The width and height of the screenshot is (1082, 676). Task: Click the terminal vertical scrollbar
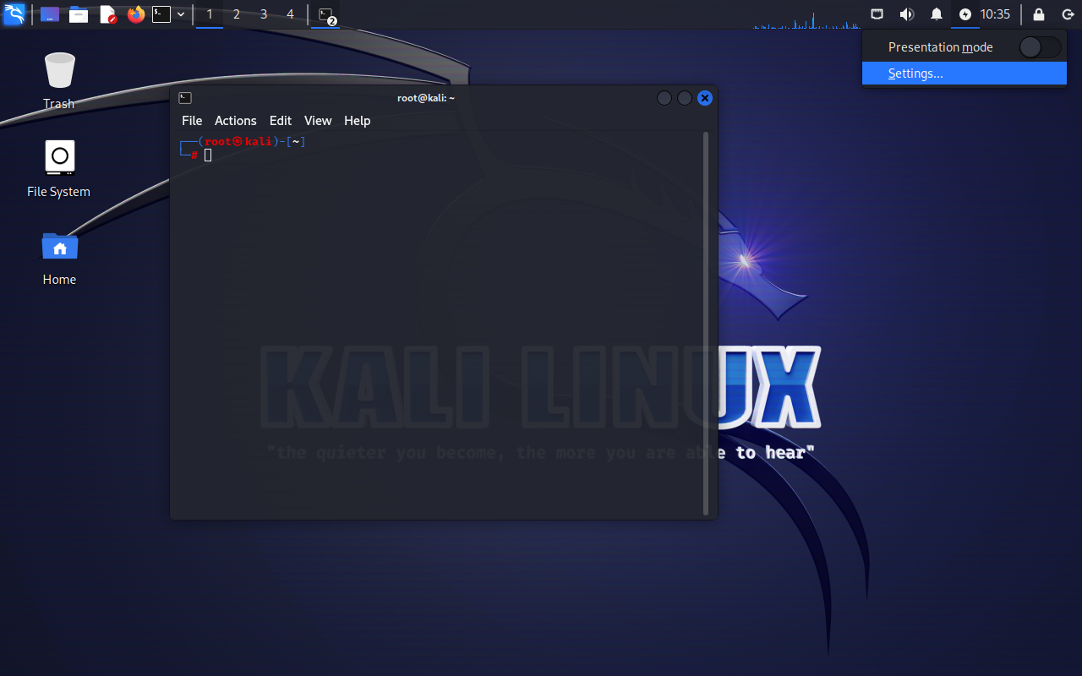pyautogui.click(x=706, y=324)
